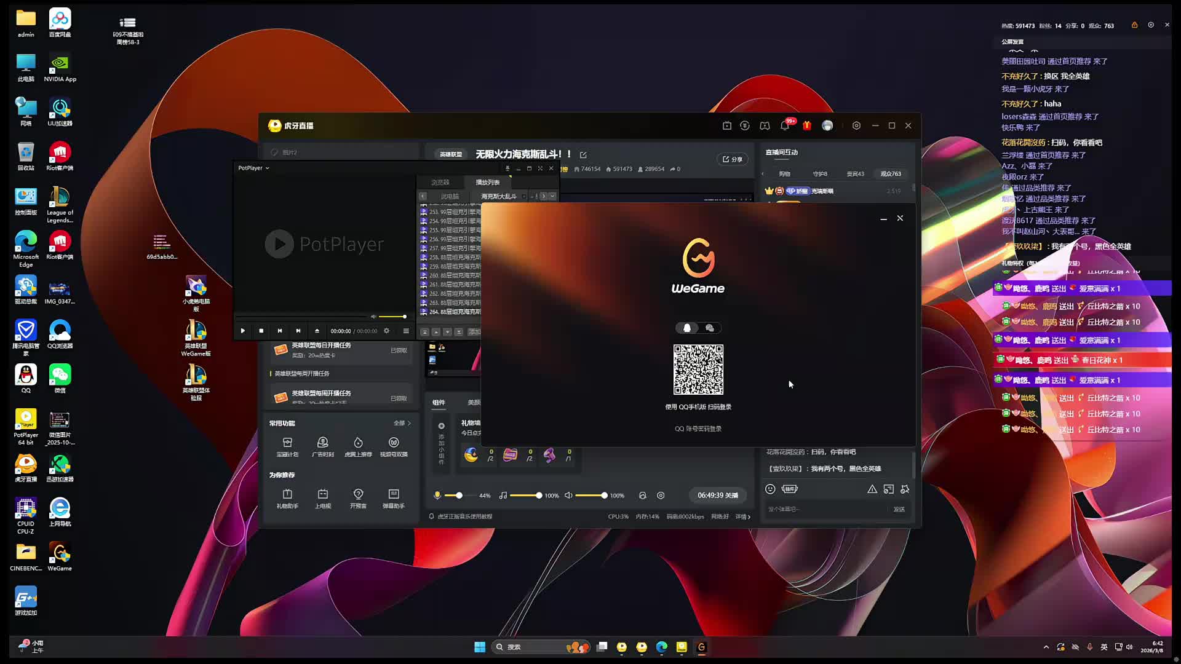Switch WeGame login to WeChat toggle
1181x664 pixels.
click(x=710, y=328)
